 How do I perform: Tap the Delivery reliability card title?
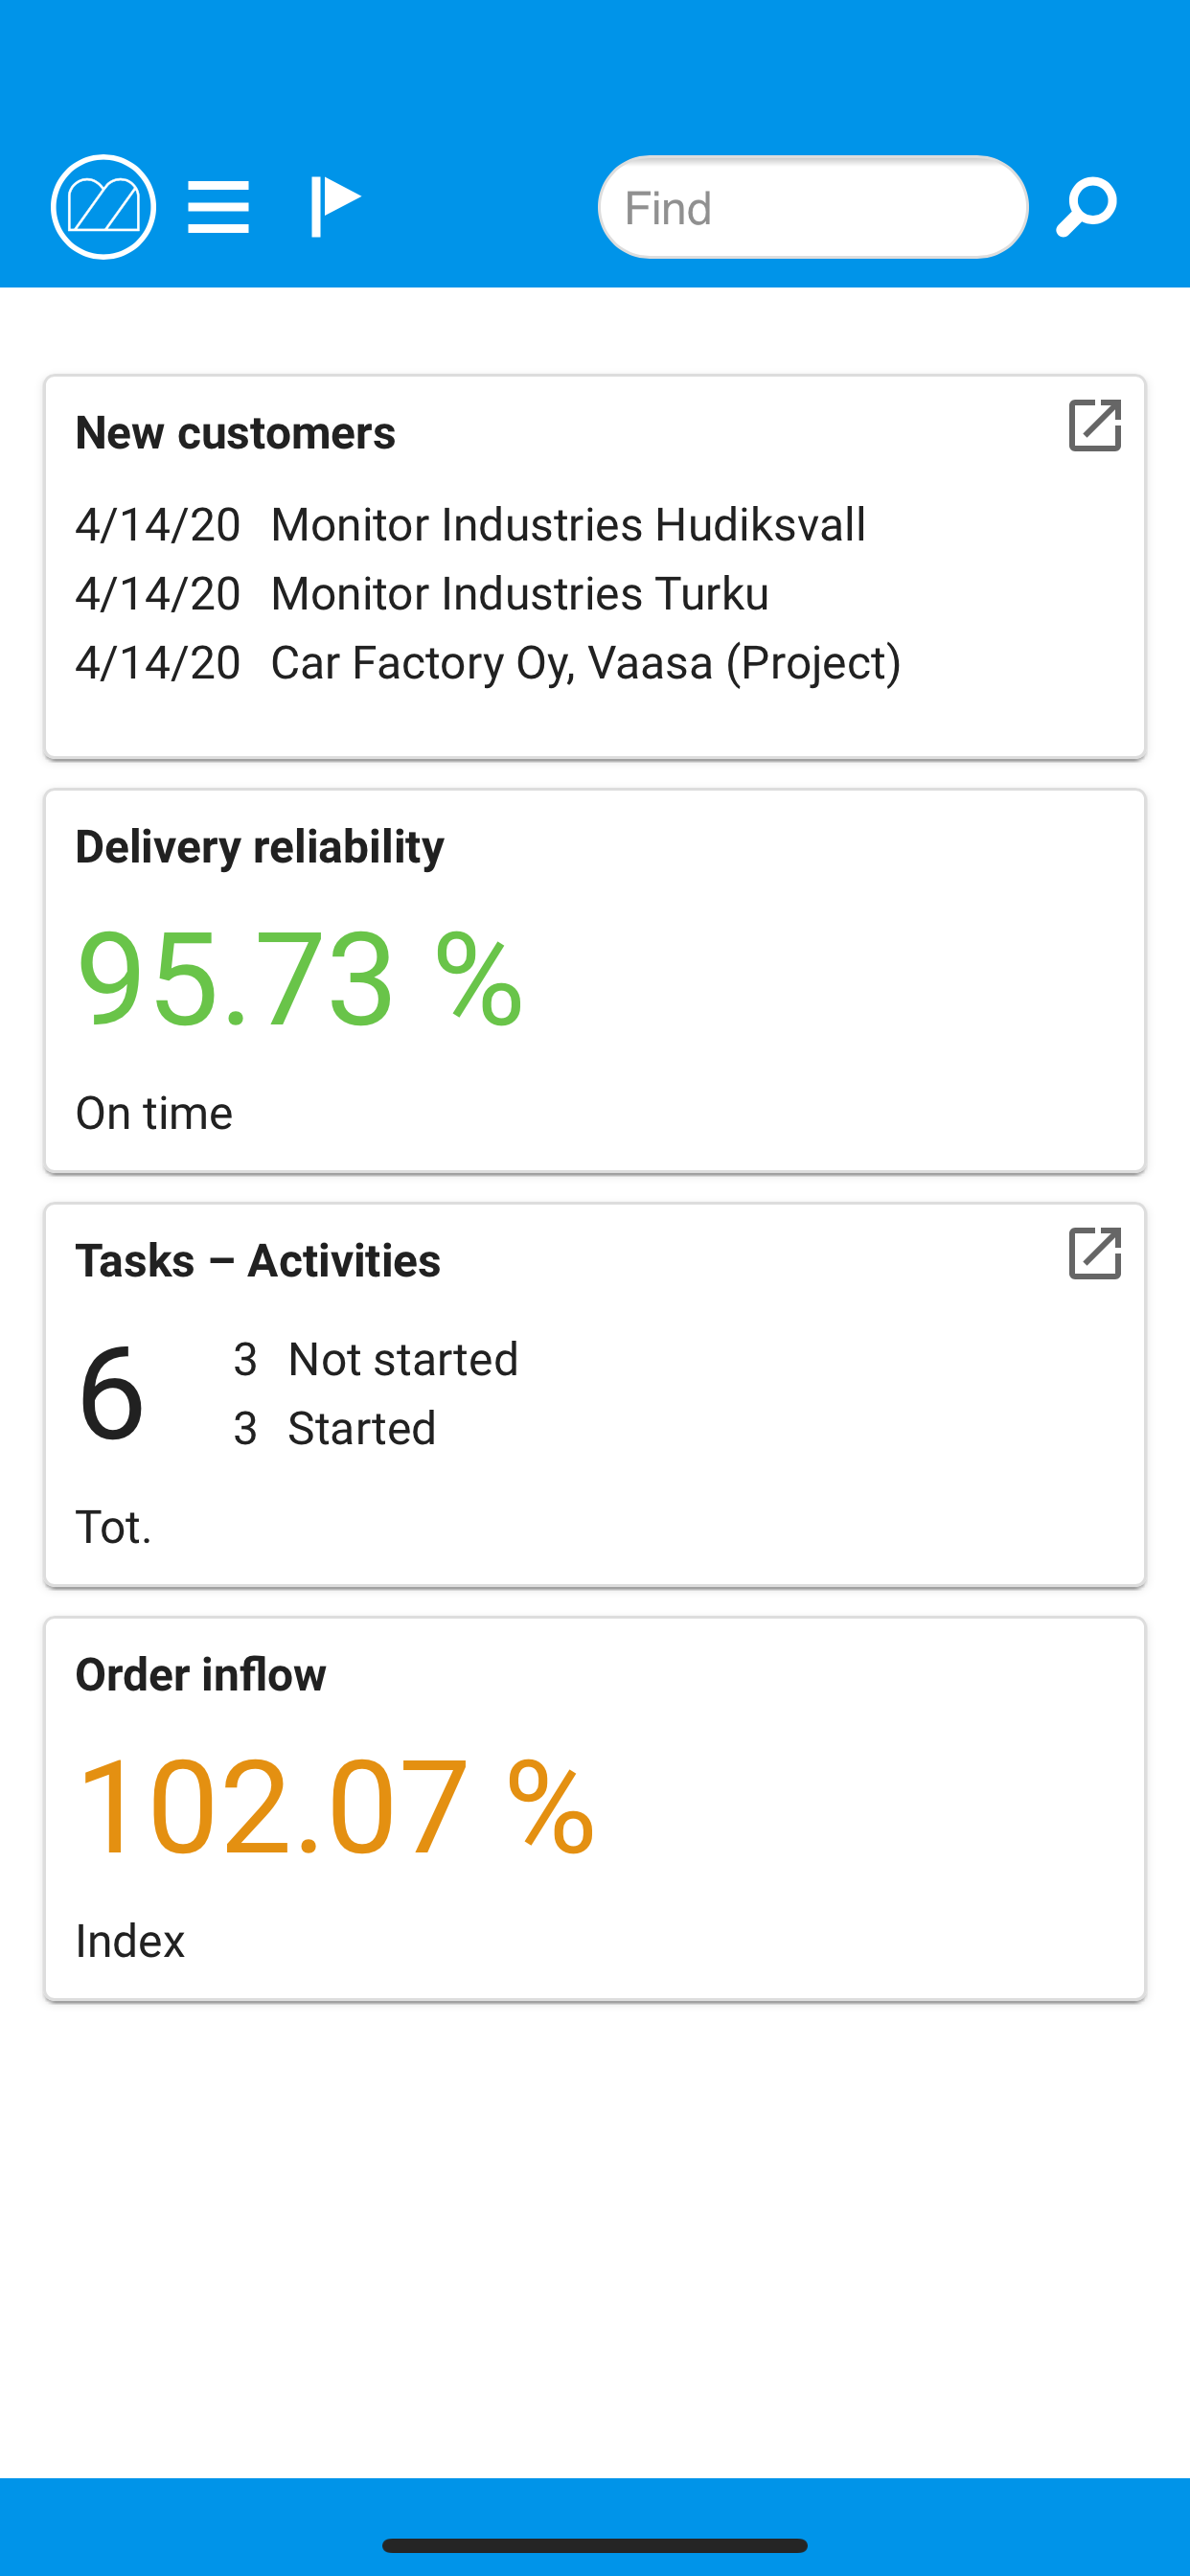(x=260, y=847)
